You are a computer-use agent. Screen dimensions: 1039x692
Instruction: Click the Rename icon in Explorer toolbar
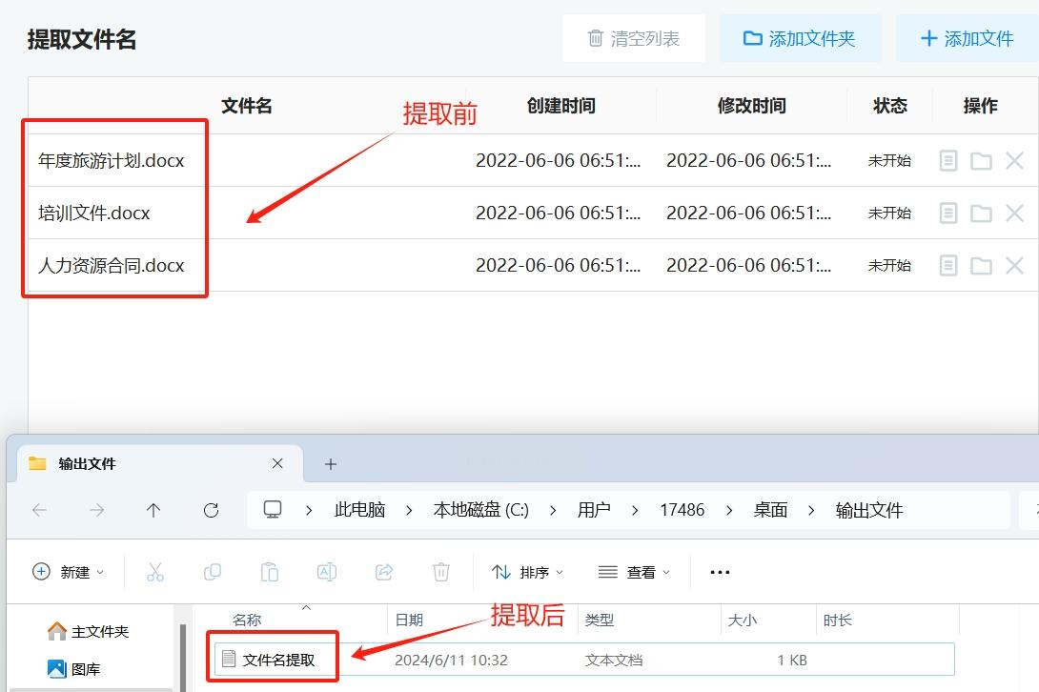[x=327, y=571]
